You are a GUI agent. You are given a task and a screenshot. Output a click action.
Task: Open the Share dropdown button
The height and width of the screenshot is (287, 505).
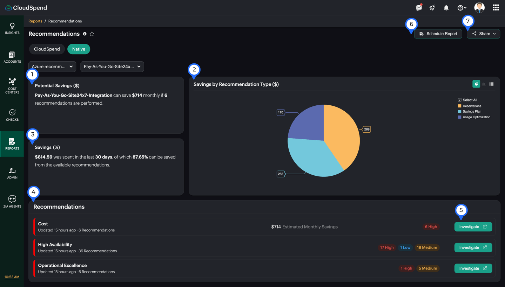coord(483,34)
